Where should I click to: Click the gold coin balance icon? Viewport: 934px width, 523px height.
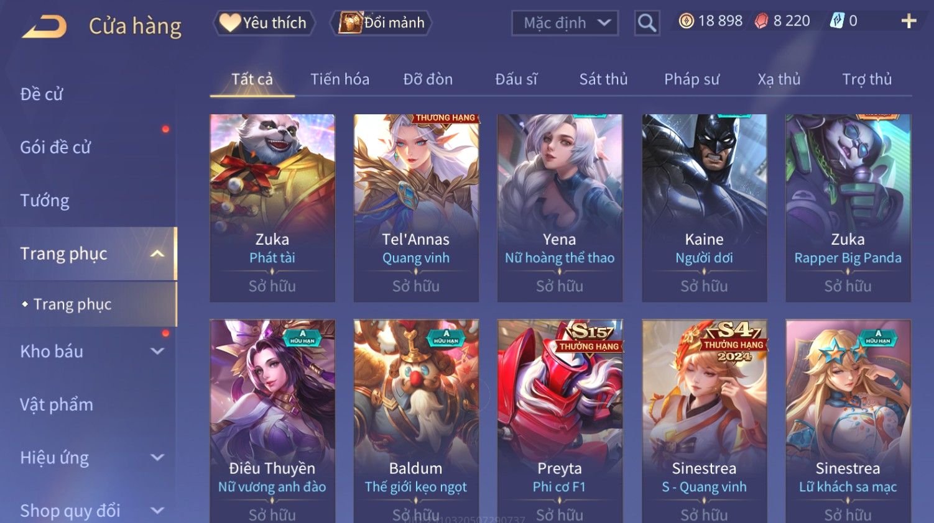pyautogui.click(x=686, y=21)
